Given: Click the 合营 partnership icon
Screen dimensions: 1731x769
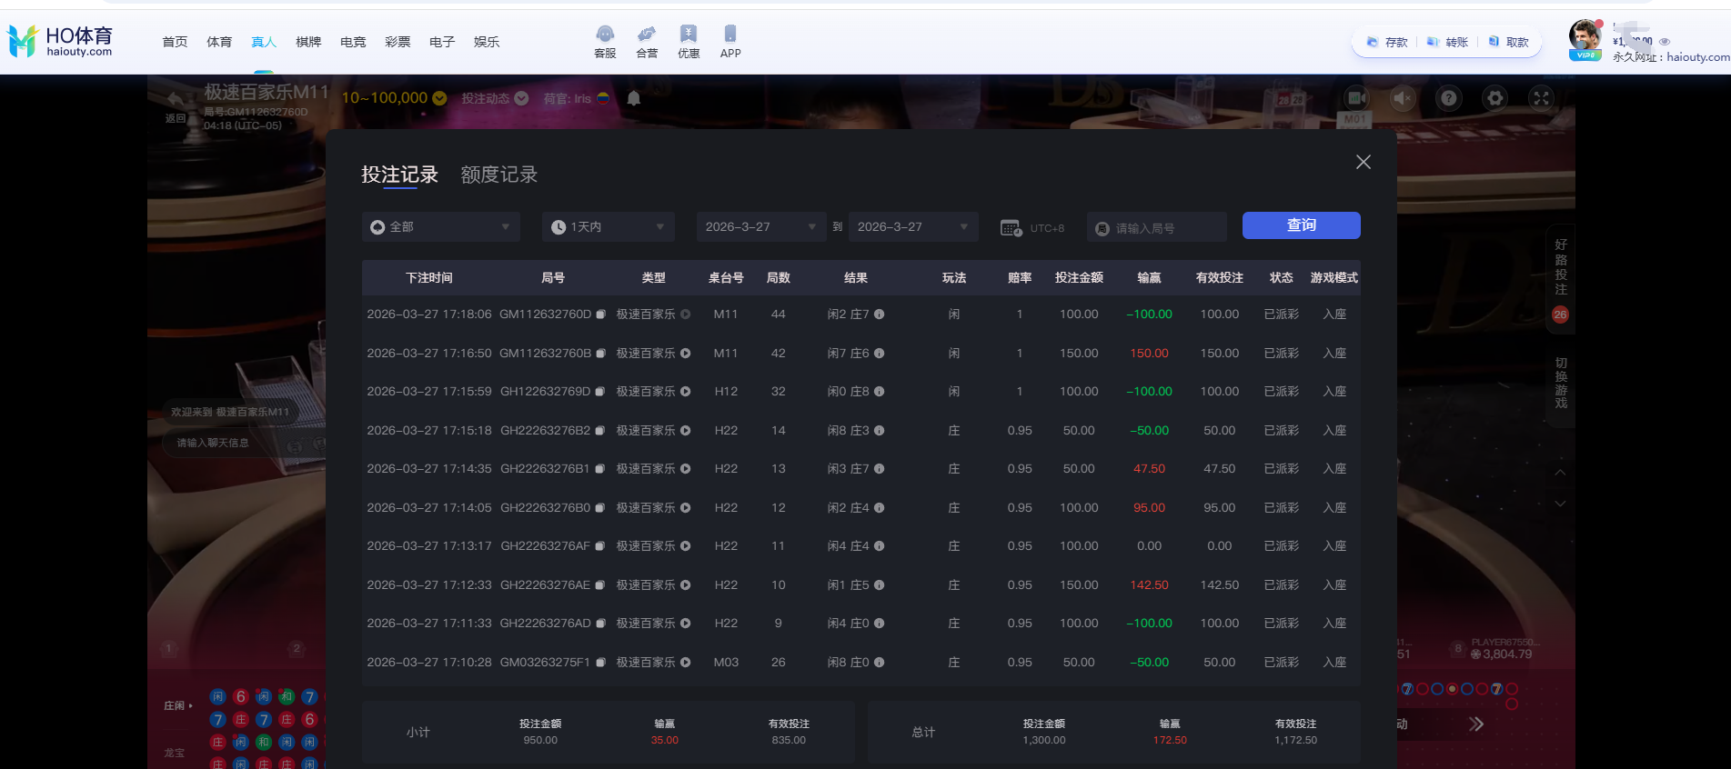Looking at the screenshot, I should pyautogui.click(x=647, y=41).
